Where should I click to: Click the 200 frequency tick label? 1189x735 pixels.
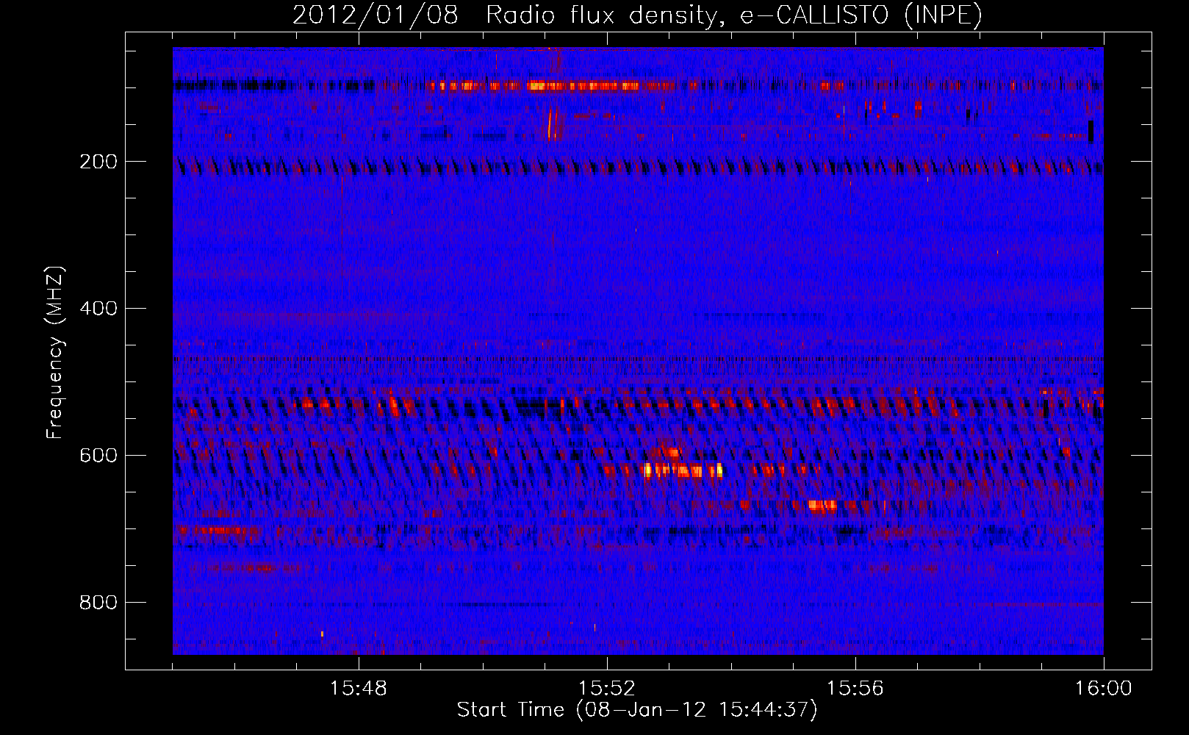pos(98,162)
